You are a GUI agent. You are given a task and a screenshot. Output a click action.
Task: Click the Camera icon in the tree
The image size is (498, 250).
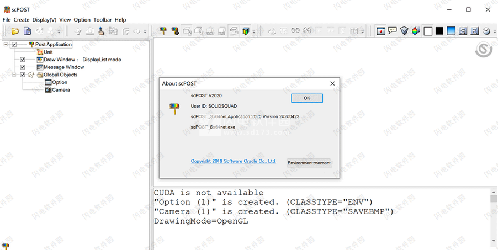click(x=48, y=90)
